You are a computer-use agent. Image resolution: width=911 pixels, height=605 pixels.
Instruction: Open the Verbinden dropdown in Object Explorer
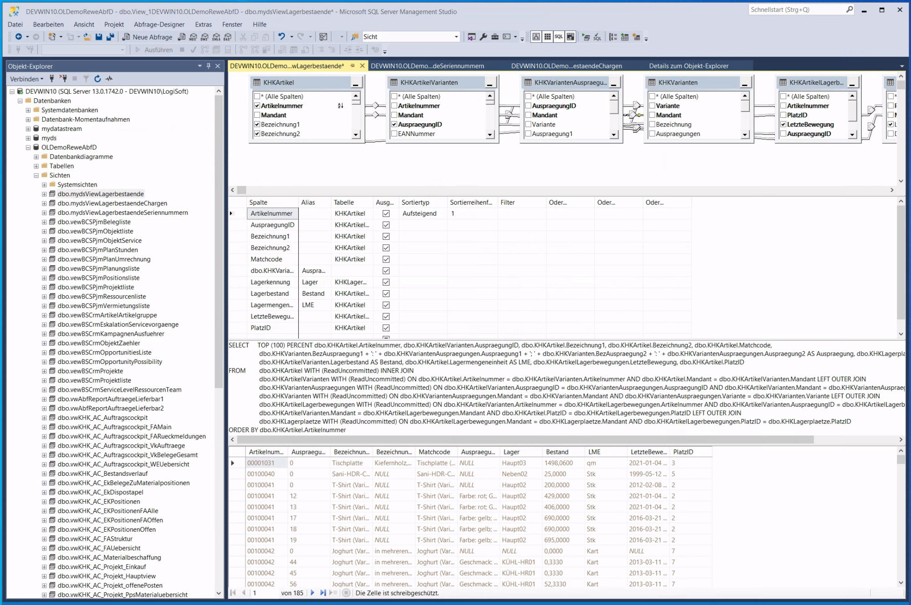[26, 79]
